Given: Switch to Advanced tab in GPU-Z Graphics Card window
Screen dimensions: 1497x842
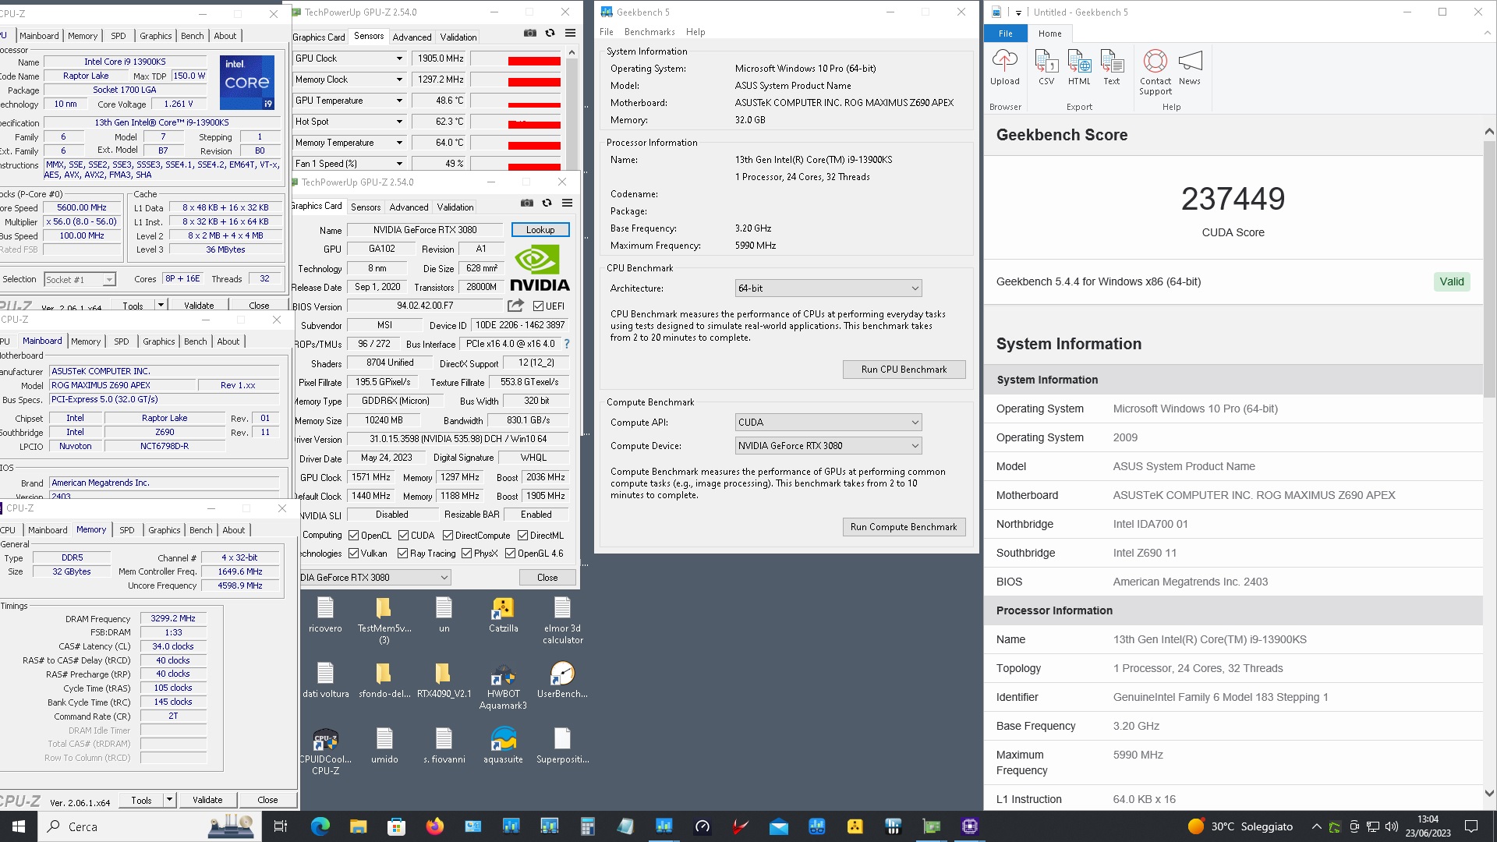Looking at the screenshot, I should (x=409, y=207).
